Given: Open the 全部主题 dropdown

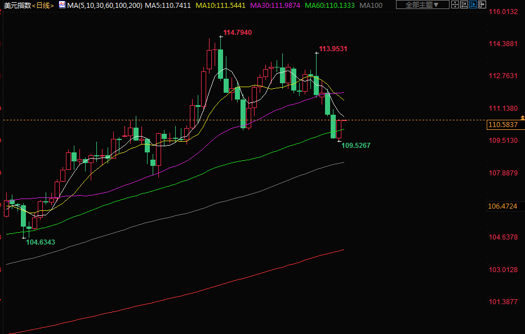Looking at the screenshot, I should click(422, 5).
